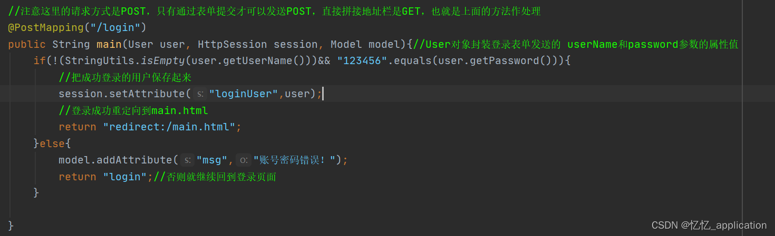Click session.setAttribute method call
775x236 pixels.
click(x=122, y=94)
